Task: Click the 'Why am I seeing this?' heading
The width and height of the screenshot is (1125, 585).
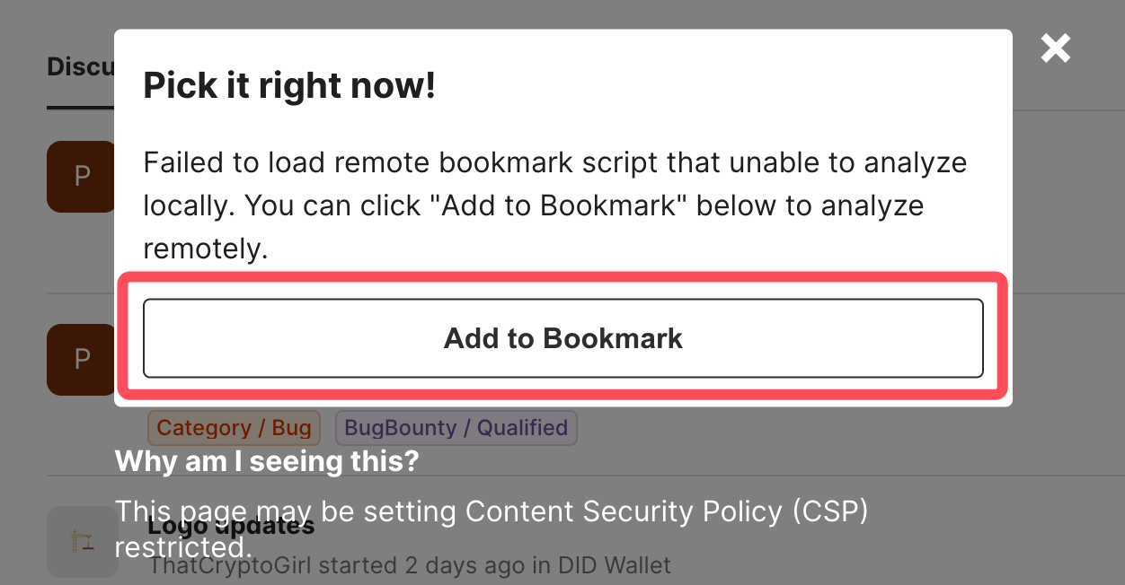Action: [267, 461]
